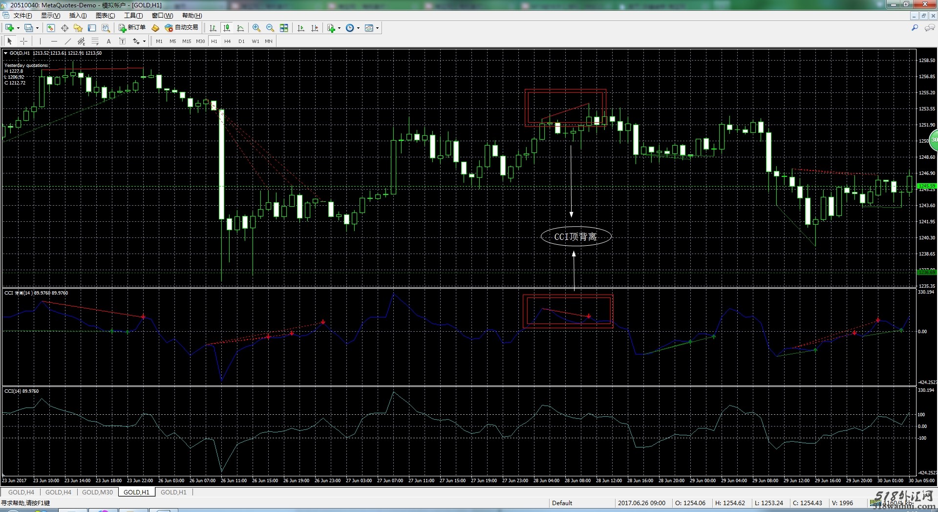Open the 工具(T) menu
Viewport: 938px width, 512px height.
coord(133,16)
